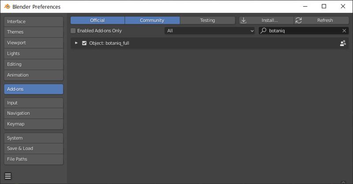Select the Lights section
Screen dimensions: 353x184
coord(34,53)
